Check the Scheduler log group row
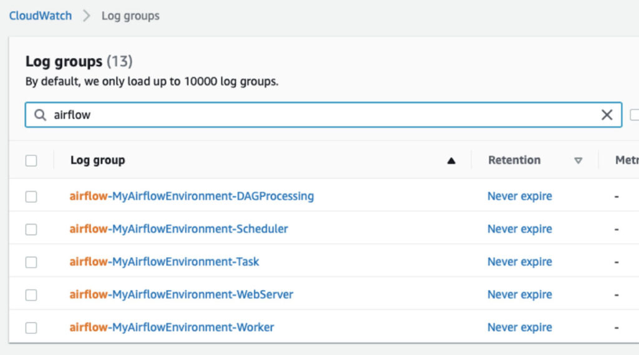The image size is (639, 355). pyautogui.click(x=31, y=230)
